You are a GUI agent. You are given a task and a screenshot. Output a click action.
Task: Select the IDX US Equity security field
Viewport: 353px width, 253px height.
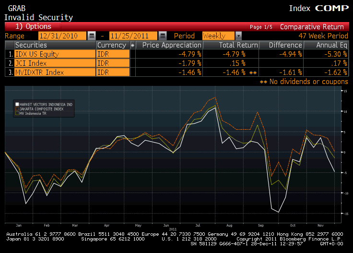54,54
